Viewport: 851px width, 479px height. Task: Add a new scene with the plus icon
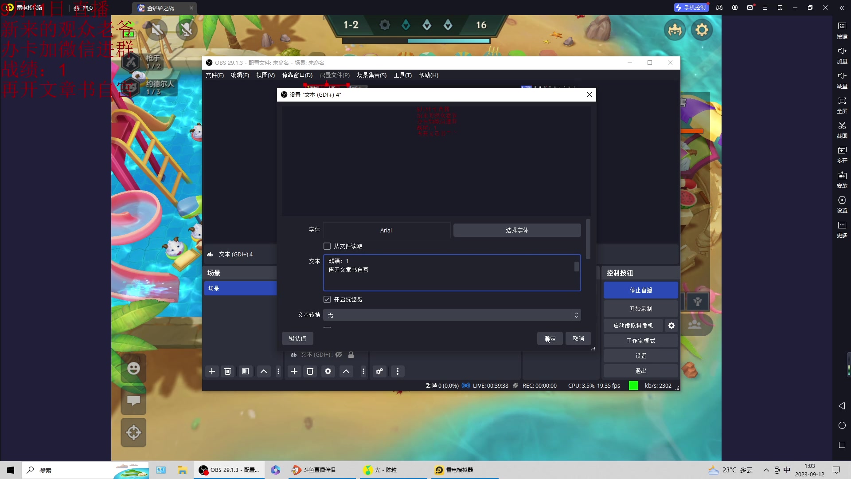212,371
